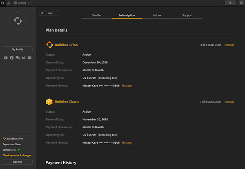The width and height of the screenshot is (245, 169).
Task: Open the Buildbox Classic plan title
Action: point(67,102)
